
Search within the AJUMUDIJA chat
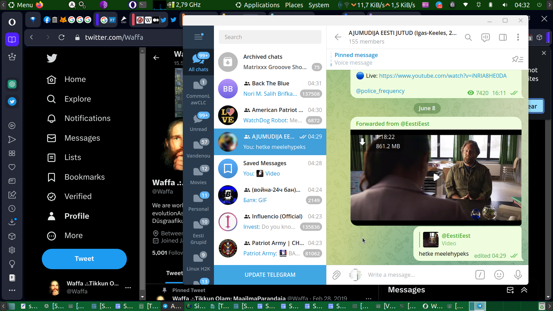468,37
